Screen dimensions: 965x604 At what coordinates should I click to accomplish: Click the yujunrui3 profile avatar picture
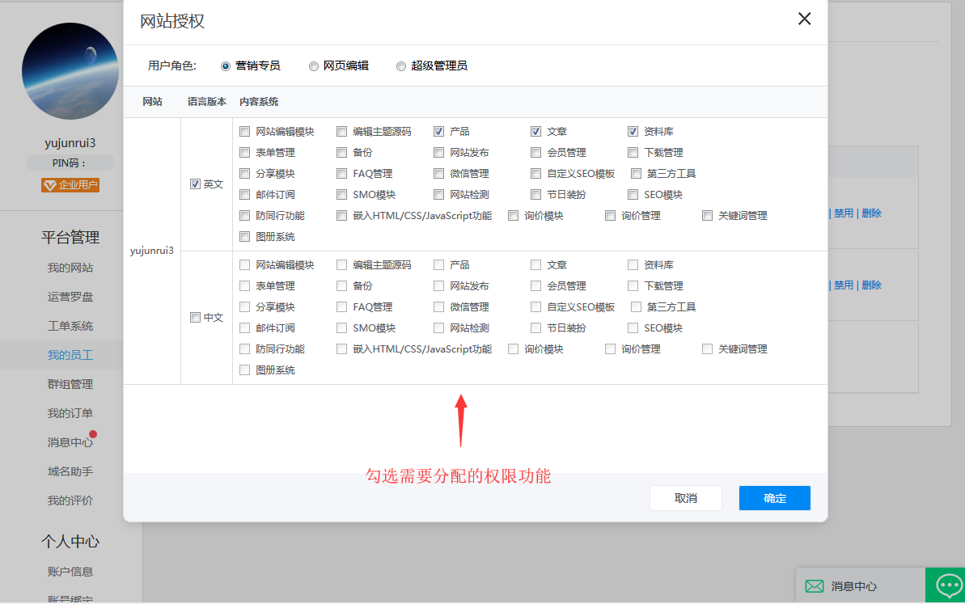70,71
